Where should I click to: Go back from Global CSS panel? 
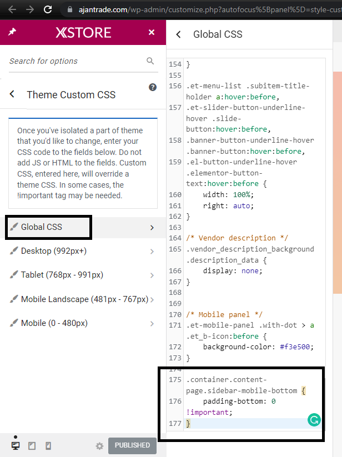178,34
